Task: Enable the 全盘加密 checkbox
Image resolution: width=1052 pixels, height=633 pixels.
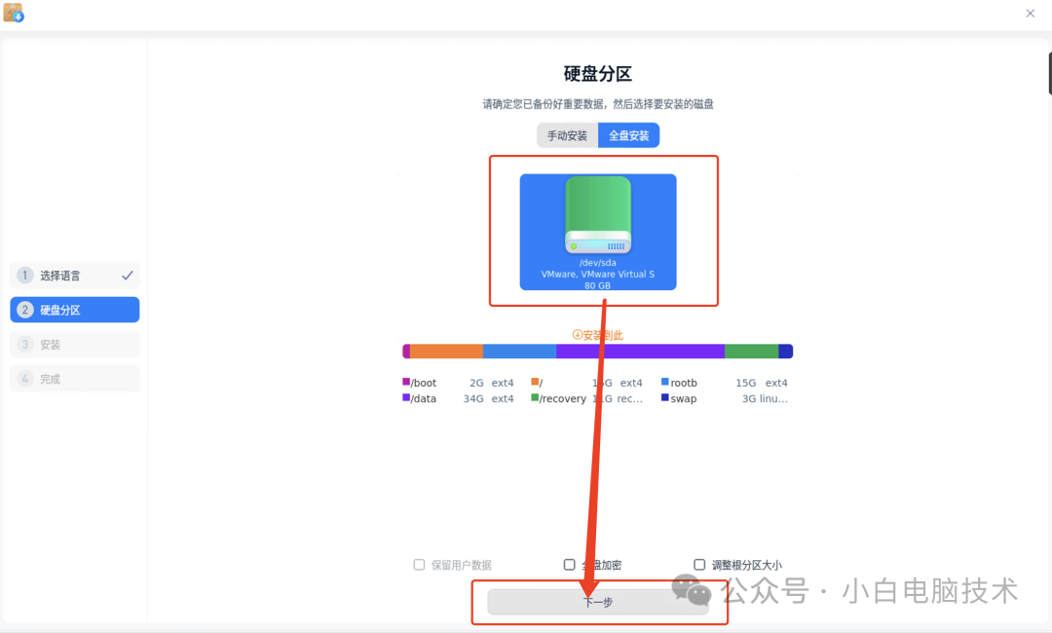Action: [x=568, y=565]
